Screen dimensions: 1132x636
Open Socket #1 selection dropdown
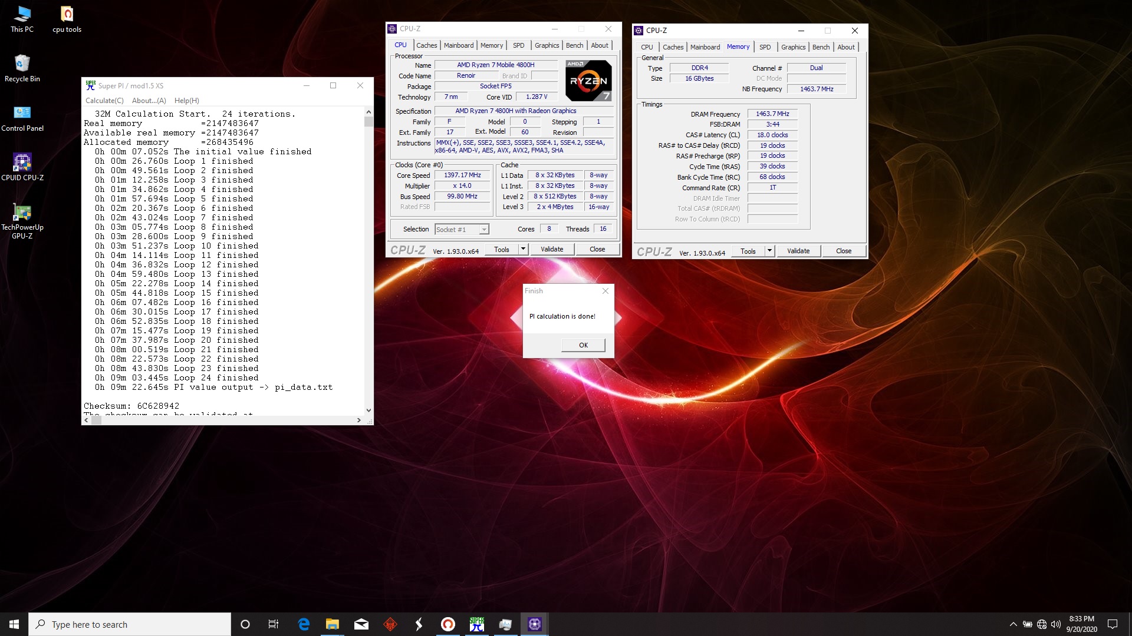[462, 230]
